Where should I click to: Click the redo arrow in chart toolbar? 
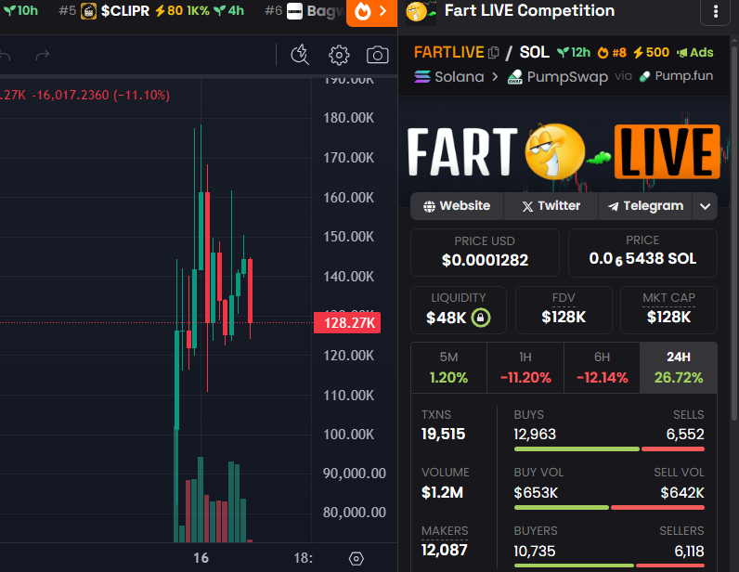pos(43,56)
